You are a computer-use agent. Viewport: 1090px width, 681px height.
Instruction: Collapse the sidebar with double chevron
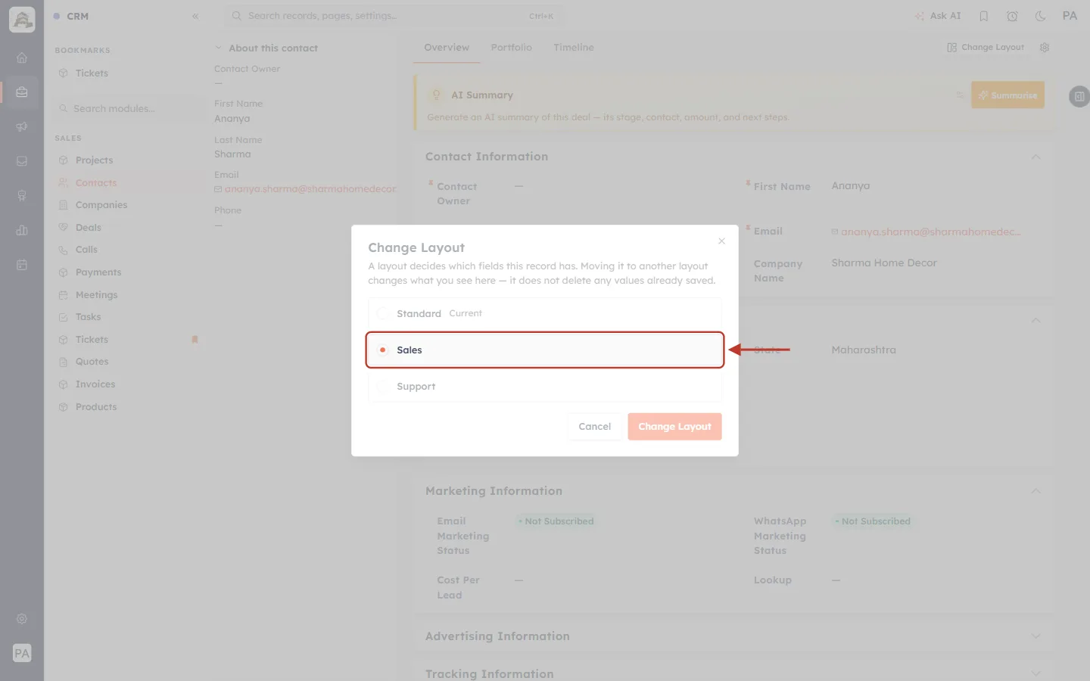[x=195, y=16]
